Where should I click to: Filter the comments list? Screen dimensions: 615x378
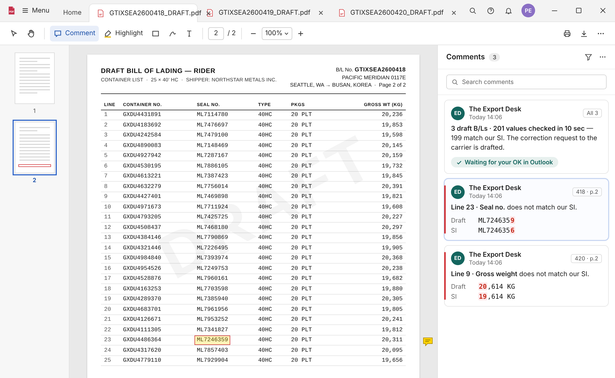588,57
